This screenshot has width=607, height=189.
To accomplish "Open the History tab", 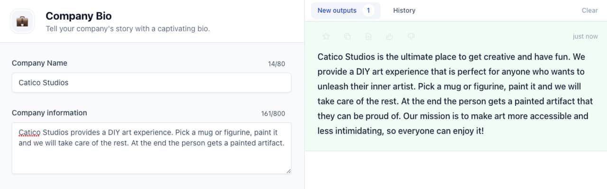I will click(x=404, y=10).
